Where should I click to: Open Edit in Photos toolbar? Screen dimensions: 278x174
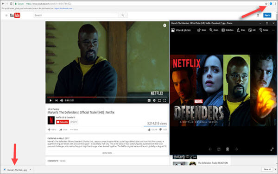[x=252, y=30]
